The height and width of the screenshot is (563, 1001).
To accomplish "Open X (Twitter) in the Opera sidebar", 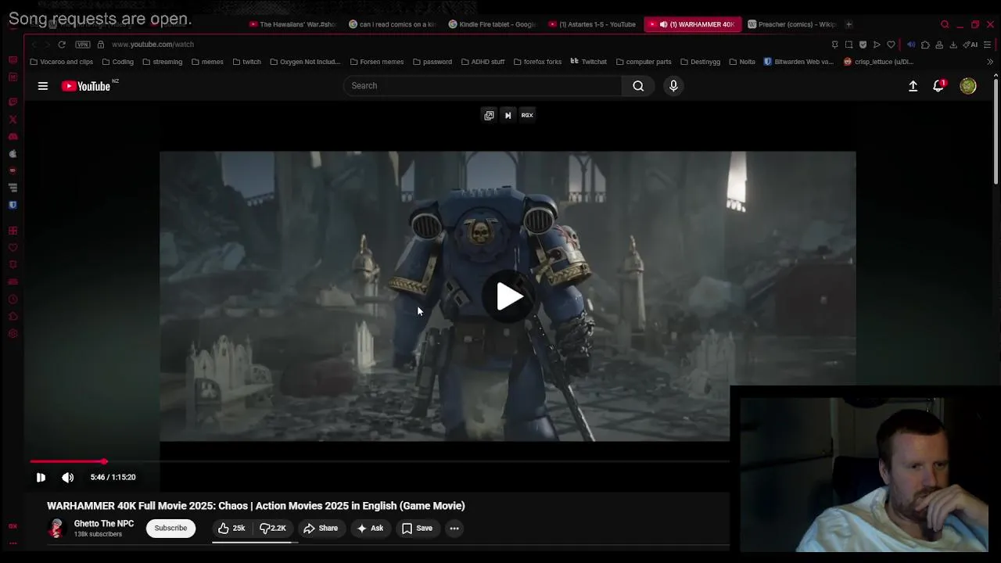I will coord(13,120).
